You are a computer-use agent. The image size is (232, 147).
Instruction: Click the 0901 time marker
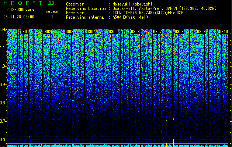(x=25, y=32)
